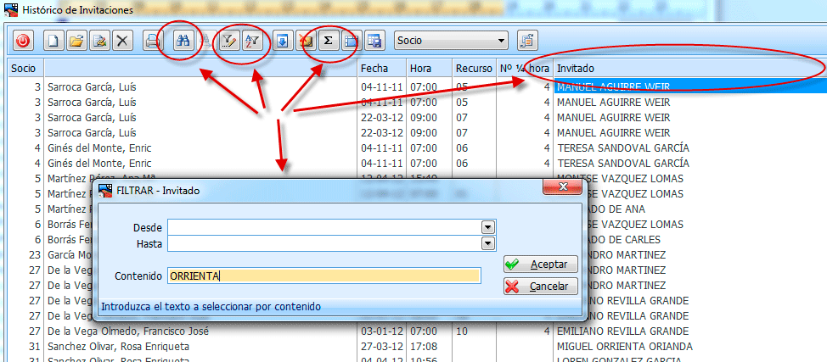The image size is (827, 362).
Task: Select the MIGUEL ORRIENTA ORIANDA row
Action: (624, 346)
